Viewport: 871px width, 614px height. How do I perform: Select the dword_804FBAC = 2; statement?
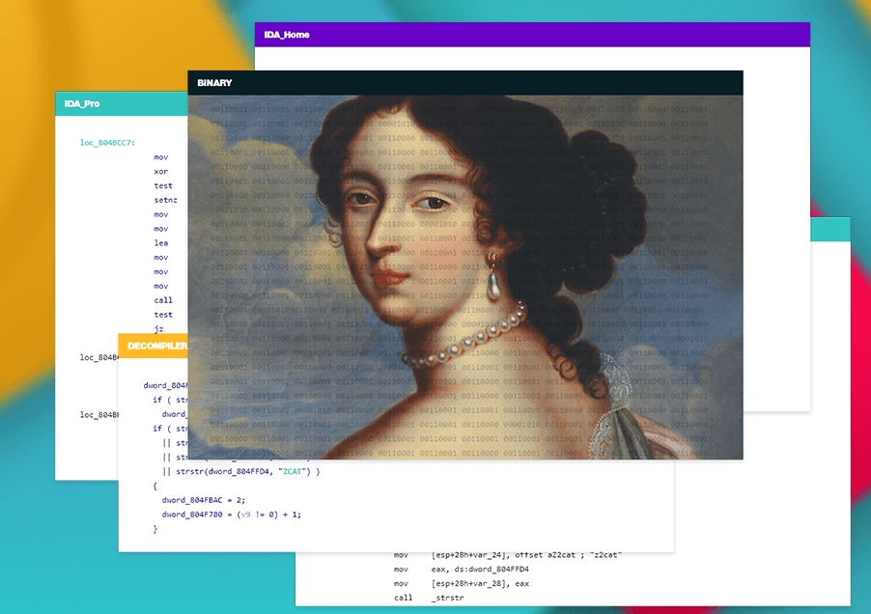click(x=204, y=500)
